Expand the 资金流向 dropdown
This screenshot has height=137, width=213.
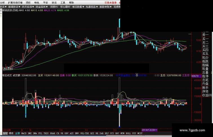[x=42, y=7]
